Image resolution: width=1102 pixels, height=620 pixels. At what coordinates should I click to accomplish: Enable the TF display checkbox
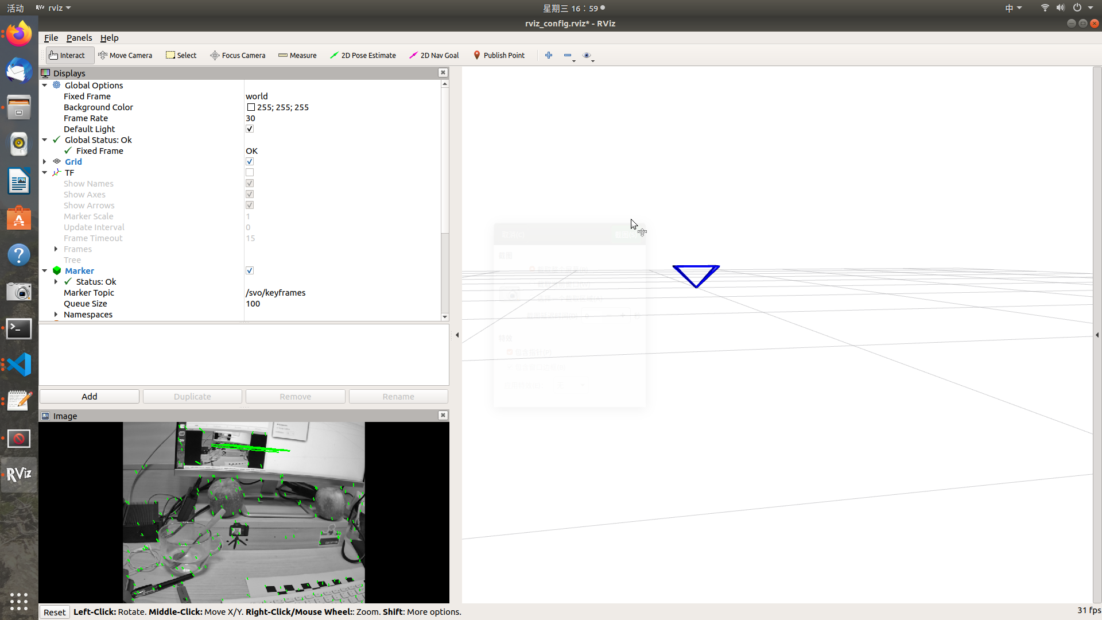click(250, 173)
